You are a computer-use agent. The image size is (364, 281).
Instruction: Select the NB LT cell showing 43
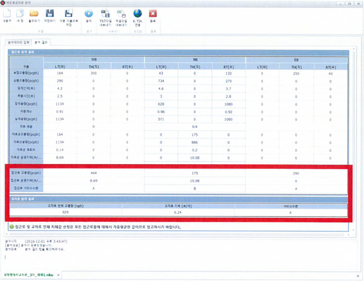tap(161, 73)
